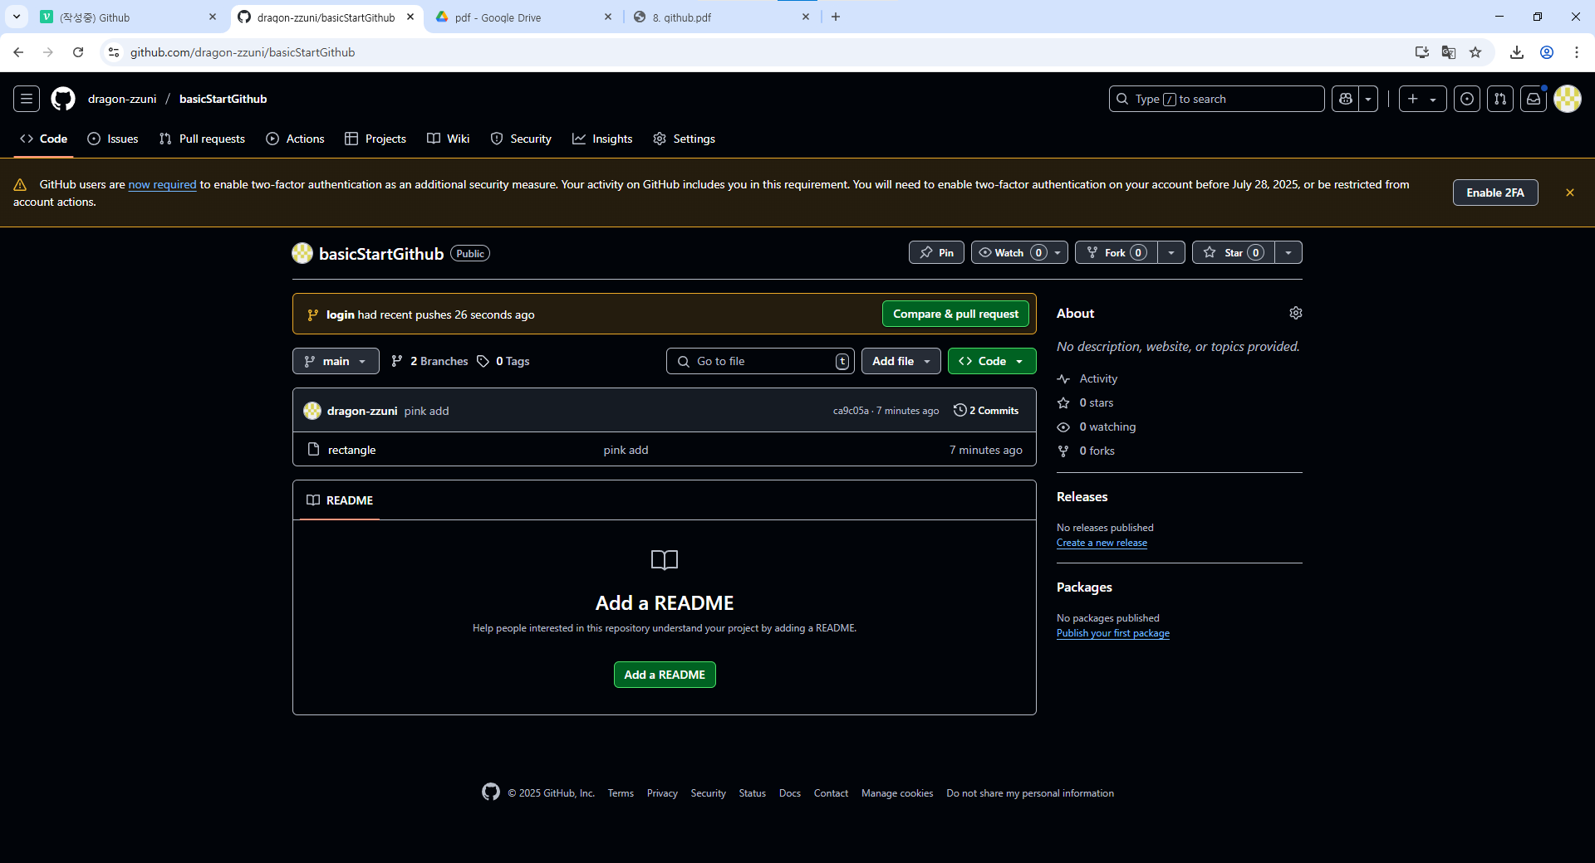Switch to the Pull requests tab
Screen dimensions: 1595x863
coord(202,139)
